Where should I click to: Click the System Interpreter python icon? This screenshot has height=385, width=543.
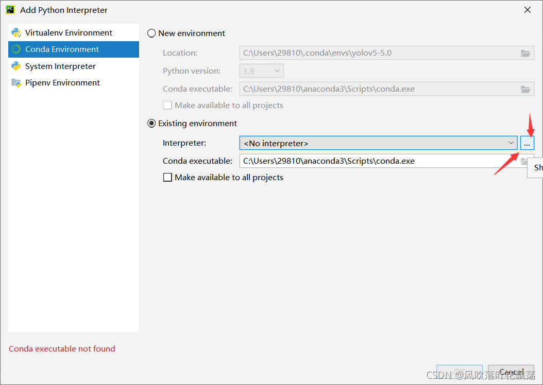point(16,66)
